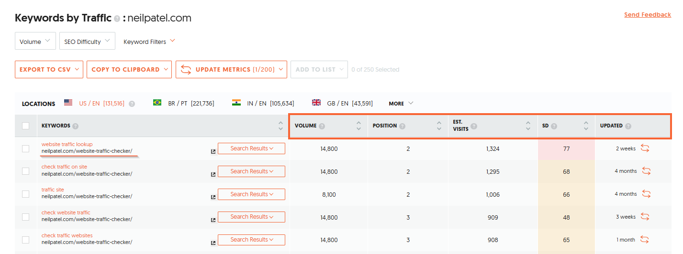Switch location to BR / PT
Screen dimensions: 683x254
tap(183, 103)
